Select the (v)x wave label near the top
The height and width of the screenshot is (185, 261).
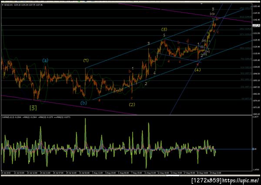[212, 14]
